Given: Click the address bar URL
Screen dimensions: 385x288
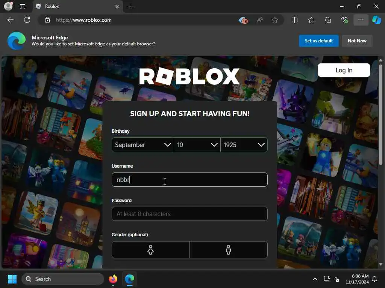Looking at the screenshot, I should click(84, 20).
